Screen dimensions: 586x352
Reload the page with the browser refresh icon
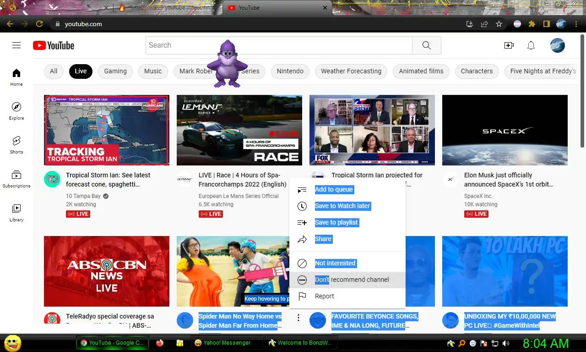tap(39, 24)
